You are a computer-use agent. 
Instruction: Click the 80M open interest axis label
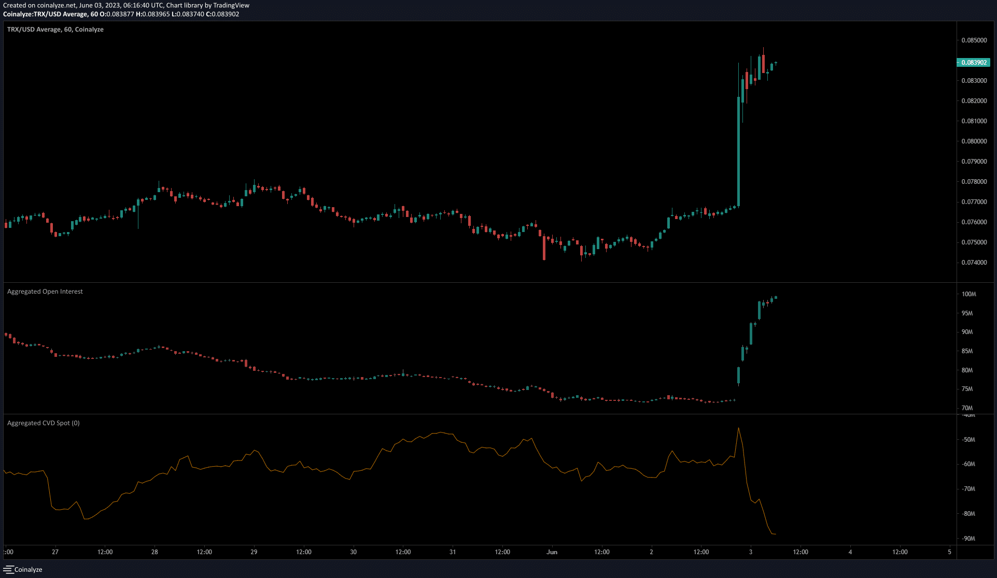967,370
